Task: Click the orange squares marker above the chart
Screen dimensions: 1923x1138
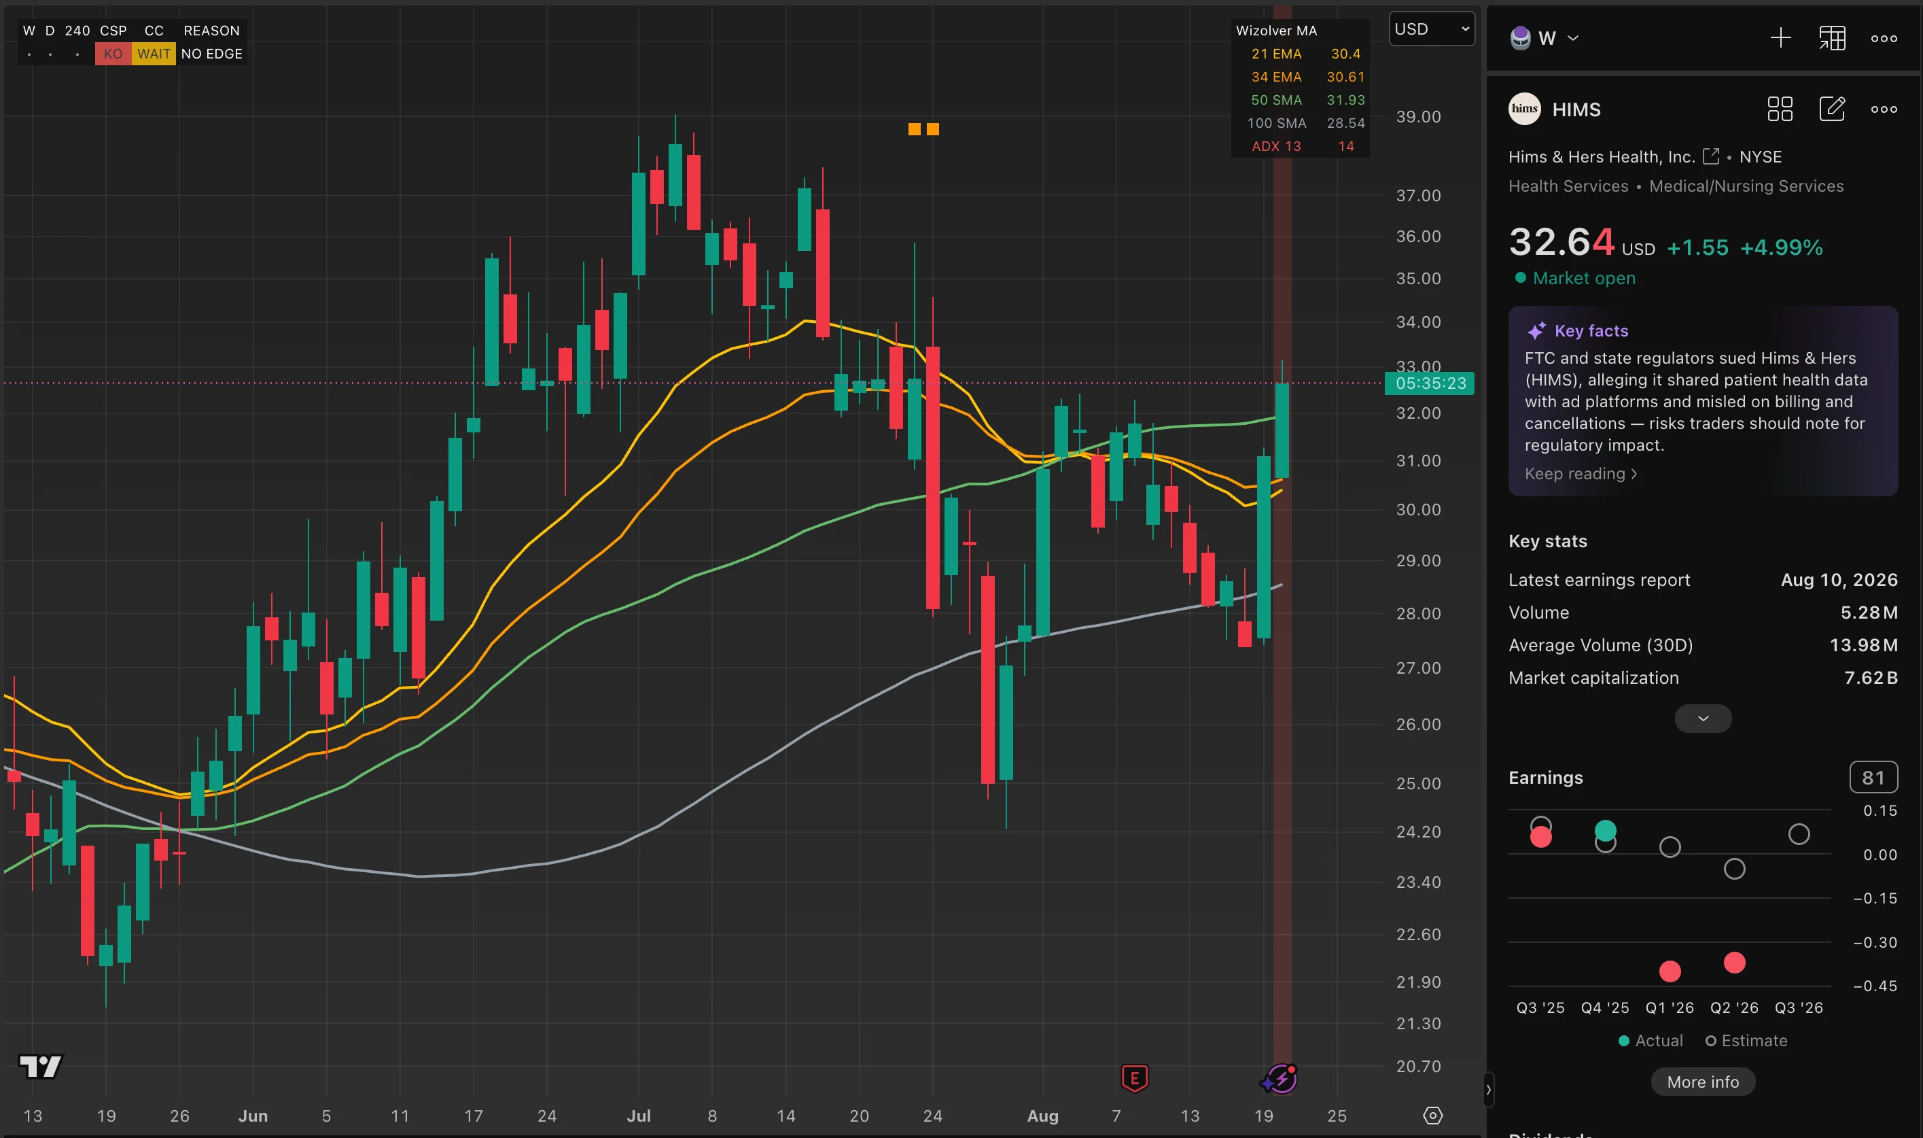Action: (923, 129)
